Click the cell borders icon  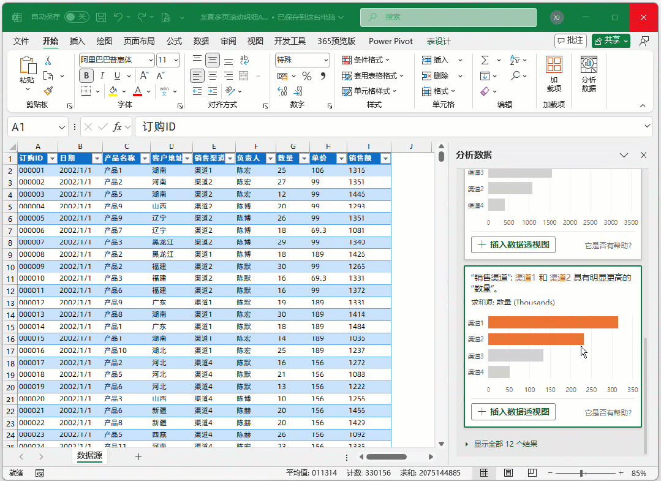86,91
